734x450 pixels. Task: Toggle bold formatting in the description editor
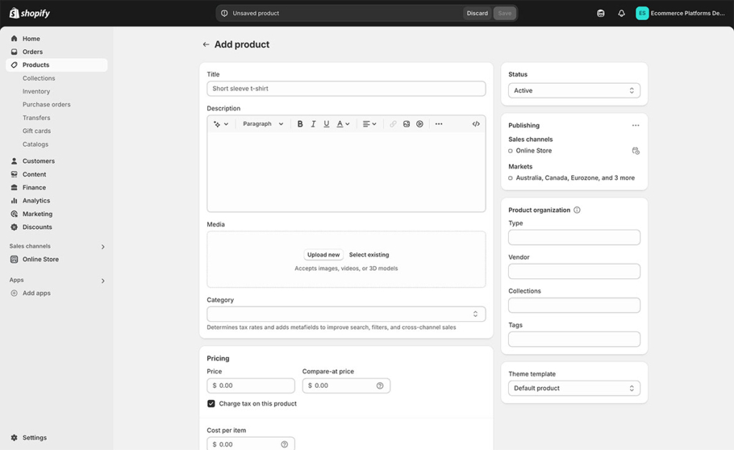click(x=300, y=123)
